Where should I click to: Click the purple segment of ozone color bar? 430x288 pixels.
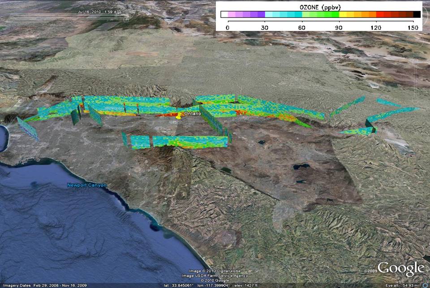click(246, 14)
